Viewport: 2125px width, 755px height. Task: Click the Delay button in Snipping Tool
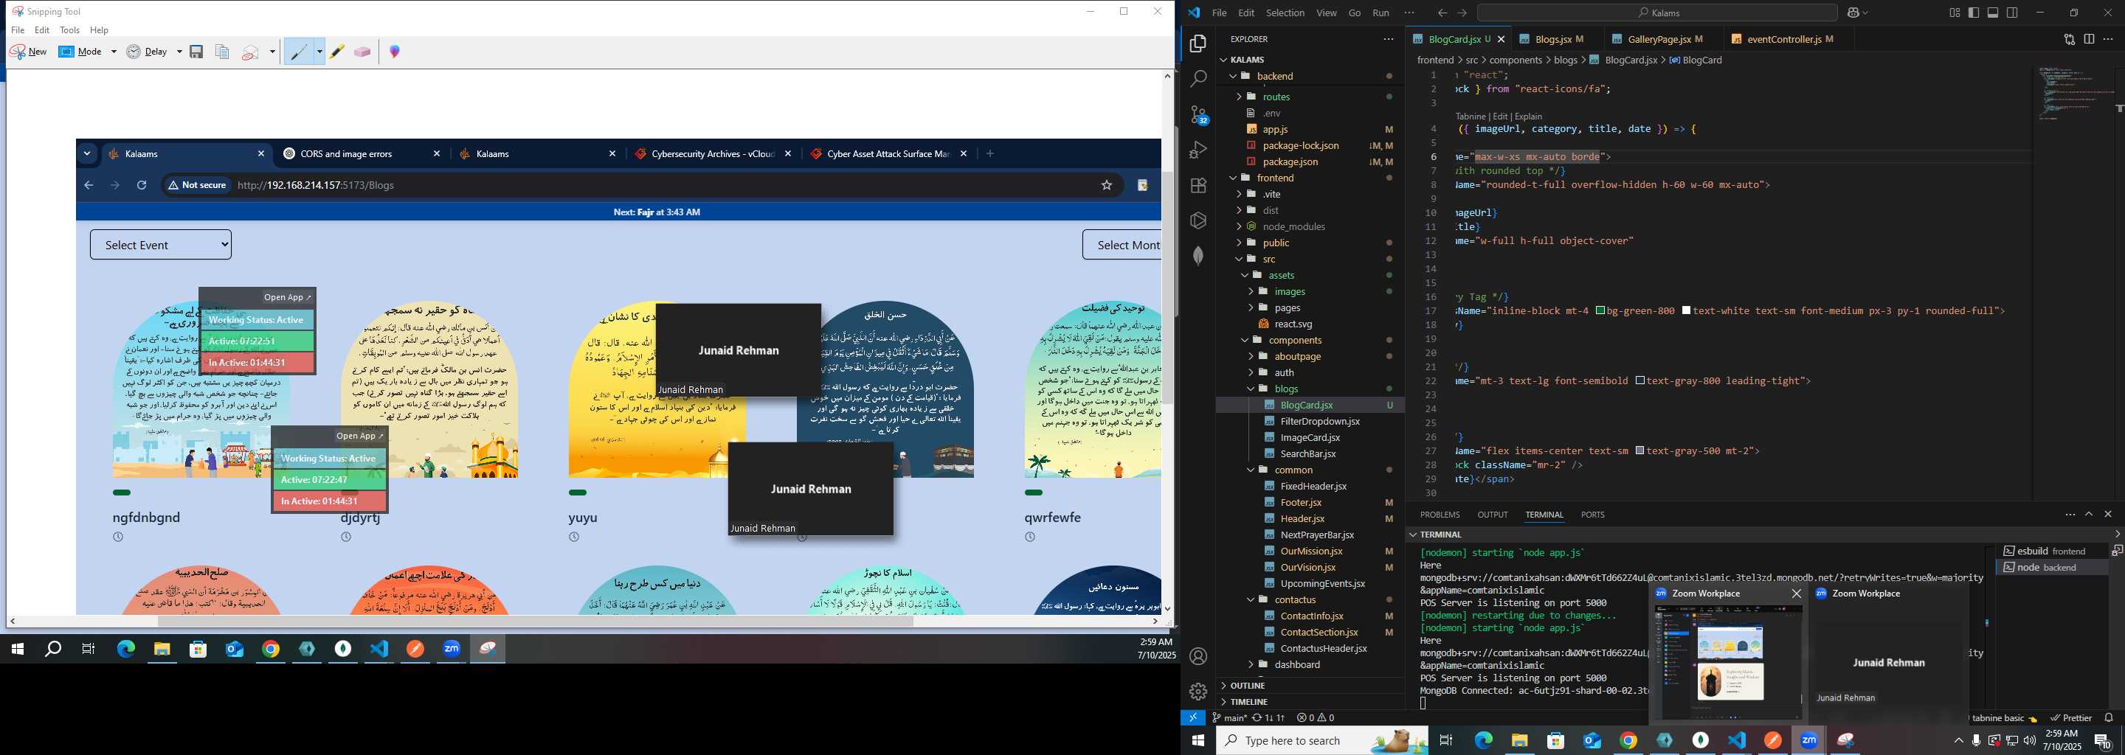pos(148,52)
